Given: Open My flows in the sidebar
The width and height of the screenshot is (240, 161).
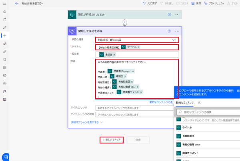Looking at the screenshot, I should pyautogui.click(x=5, y=28).
